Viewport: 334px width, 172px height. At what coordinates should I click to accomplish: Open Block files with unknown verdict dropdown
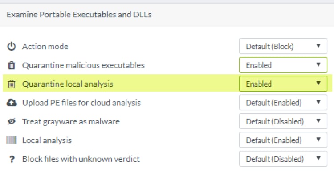point(283,159)
